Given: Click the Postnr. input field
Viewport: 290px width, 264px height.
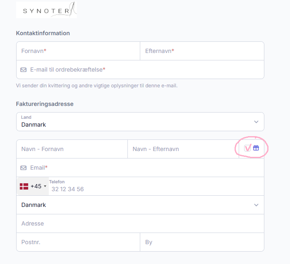Looking at the screenshot, I should coord(78,242).
